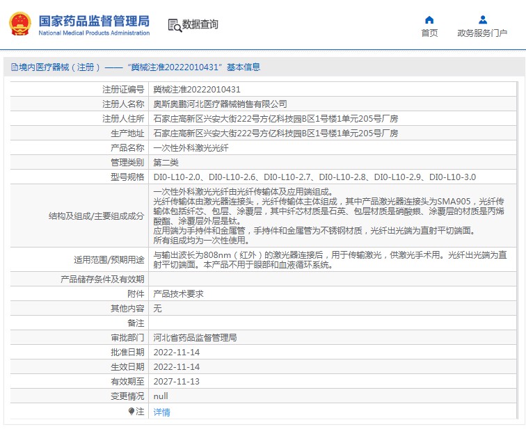Click the 型号规格 label

click(x=127, y=177)
